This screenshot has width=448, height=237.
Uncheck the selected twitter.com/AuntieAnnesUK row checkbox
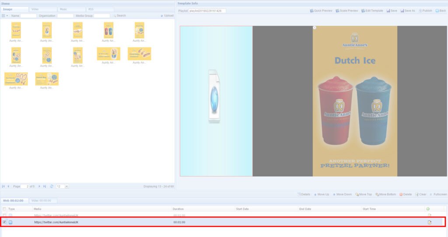5,222
